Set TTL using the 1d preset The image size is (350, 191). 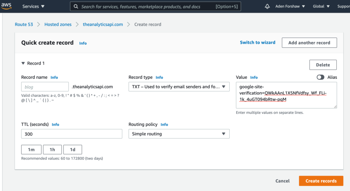point(72,150)
